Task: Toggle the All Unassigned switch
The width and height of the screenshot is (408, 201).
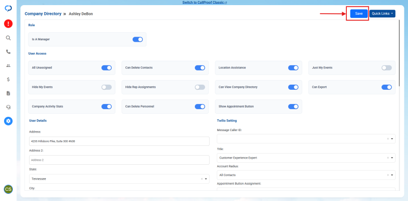Action: point(107,68)
